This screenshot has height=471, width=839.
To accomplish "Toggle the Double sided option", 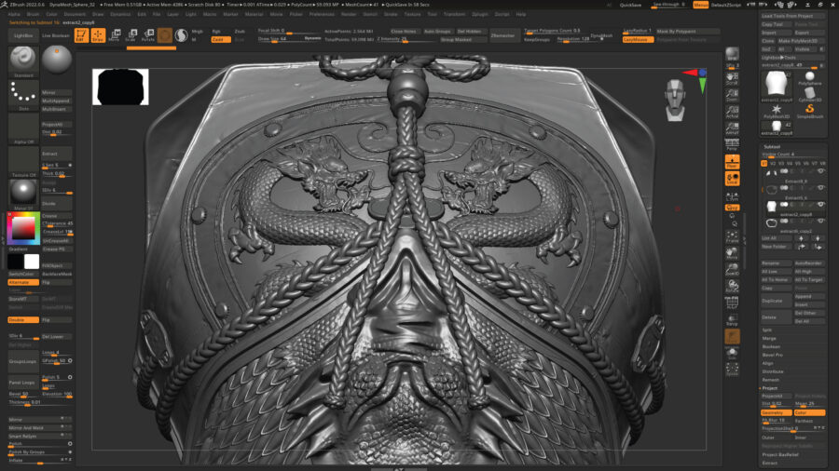I will [23, 319].
